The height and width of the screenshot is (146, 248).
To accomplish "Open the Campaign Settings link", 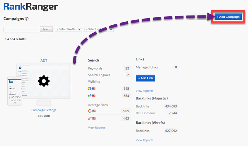I will (x=44, y=110).
